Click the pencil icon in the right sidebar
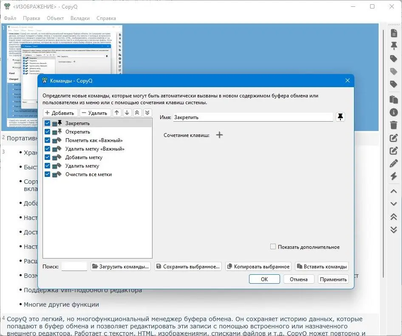The height and width of the screenshot is (336, 402). (394, 163)
